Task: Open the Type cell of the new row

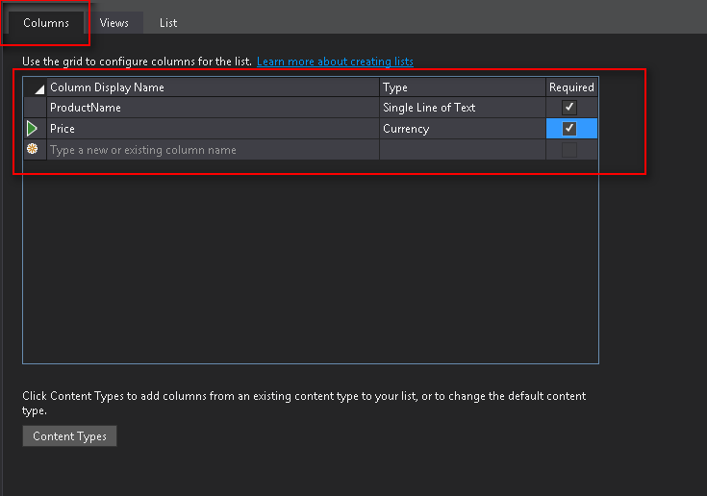Action: coord(462,150)
